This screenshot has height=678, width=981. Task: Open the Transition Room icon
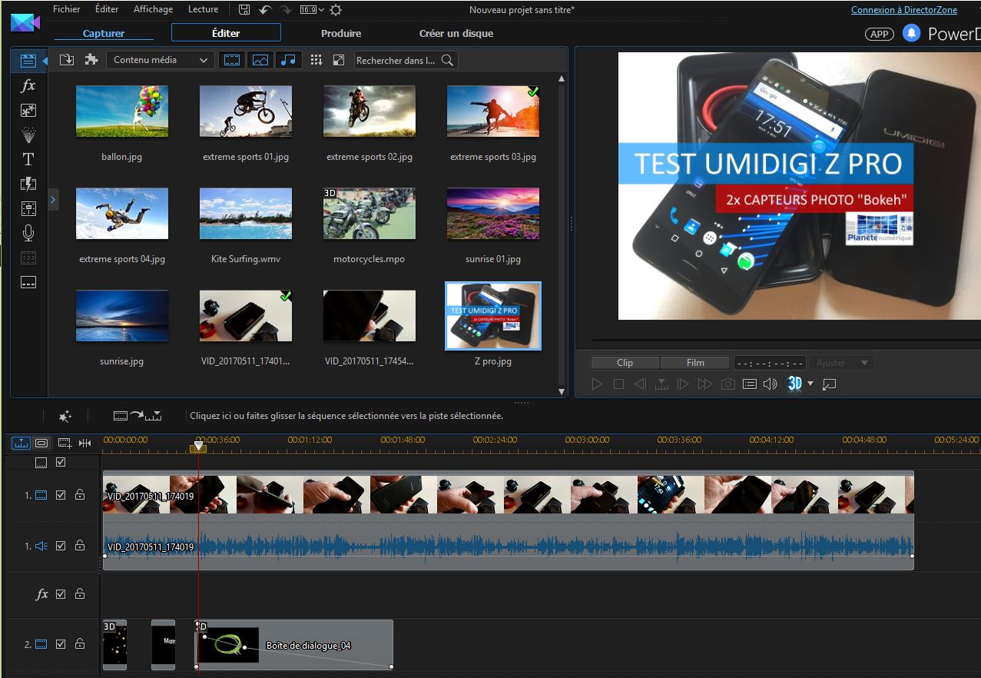pos(28,184)
